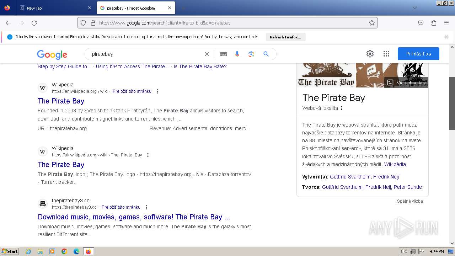Open Chrome from the taskbar
The image size is (455, 256).
(x=64, y=251)
